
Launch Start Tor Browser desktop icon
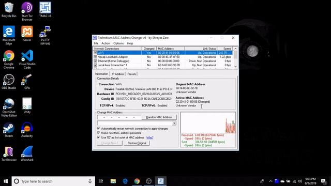click(x=27, y=11)
